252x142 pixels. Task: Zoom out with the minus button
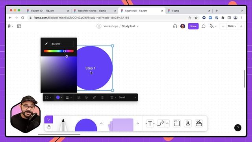point(223,26)
